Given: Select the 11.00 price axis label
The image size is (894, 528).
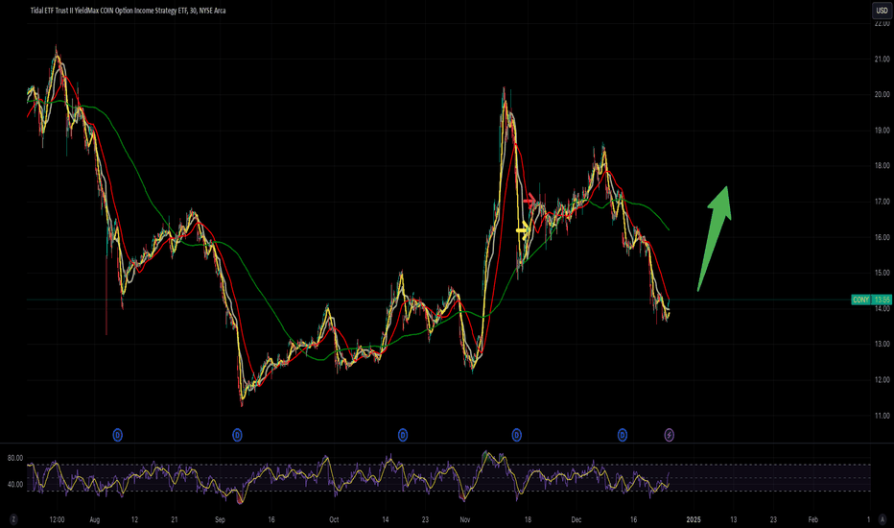Looking at the screenshot, I should coord(882,416).
